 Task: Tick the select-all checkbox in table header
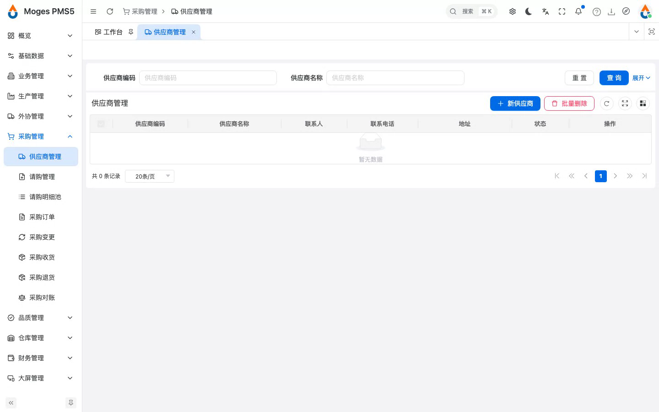pos(101,124)
